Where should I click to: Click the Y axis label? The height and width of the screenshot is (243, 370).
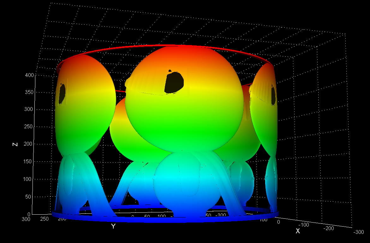coord(113,225)
